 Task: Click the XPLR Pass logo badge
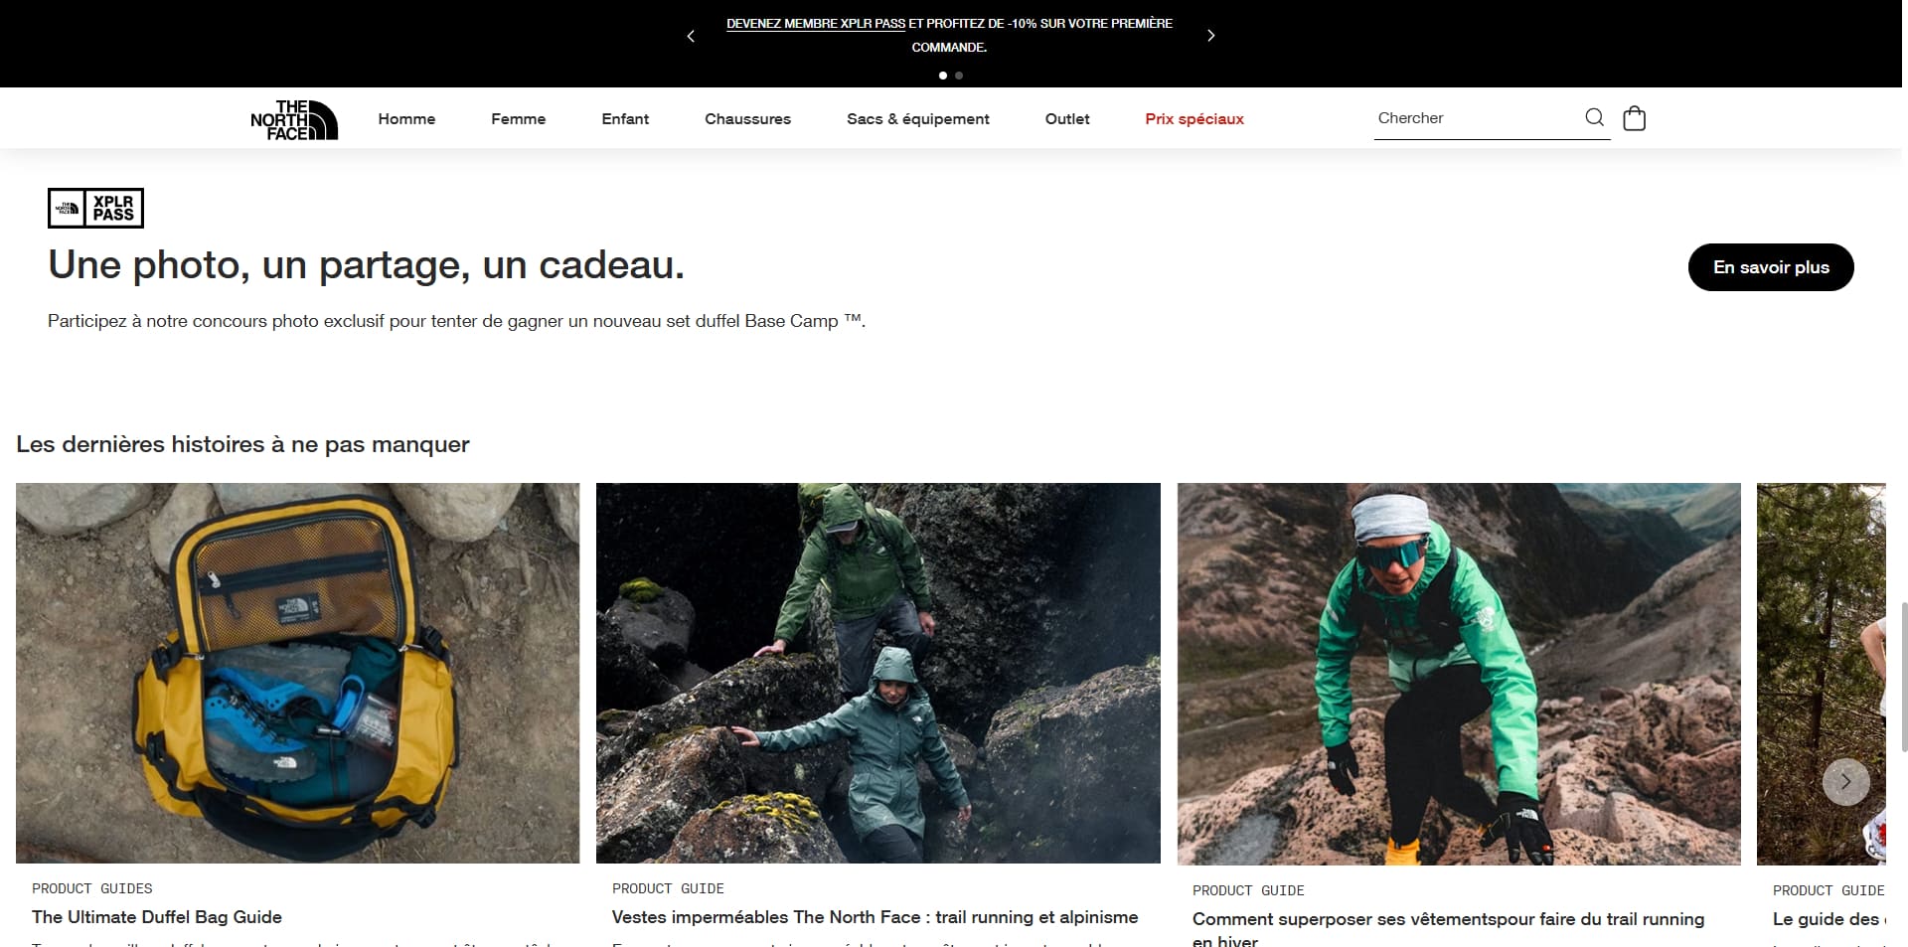point(95,208)
